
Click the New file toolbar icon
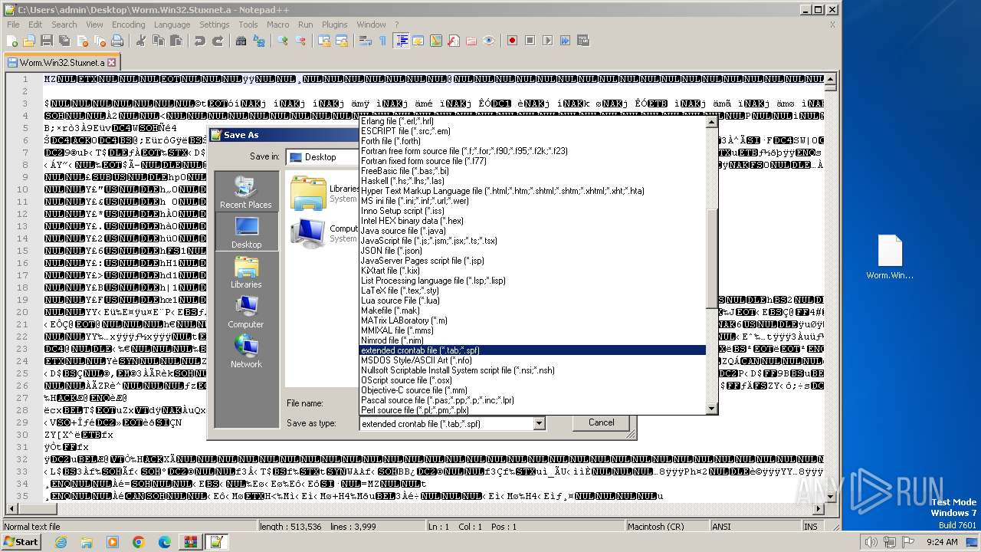tap(12, 41)
